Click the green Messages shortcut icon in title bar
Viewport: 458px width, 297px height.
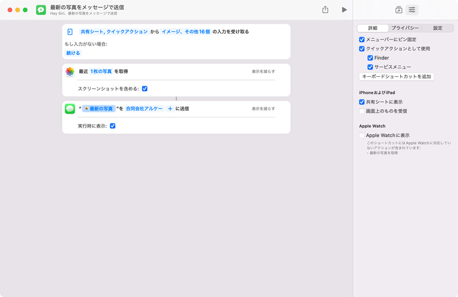point(41,10)
